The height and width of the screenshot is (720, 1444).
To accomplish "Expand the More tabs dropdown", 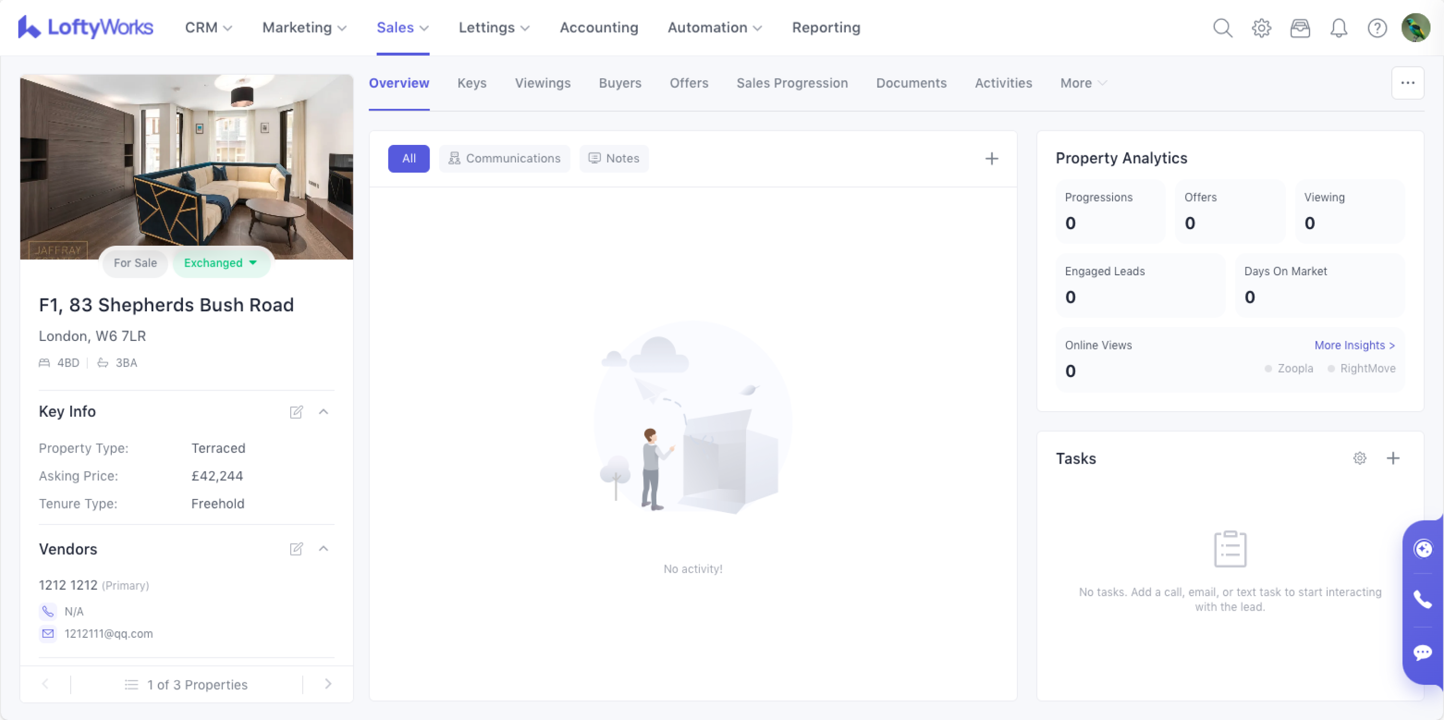I will click(x=1083, y=83).
